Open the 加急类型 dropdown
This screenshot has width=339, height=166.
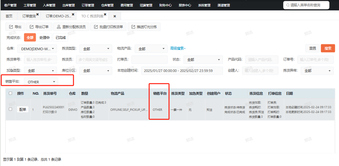pos(40,71)
